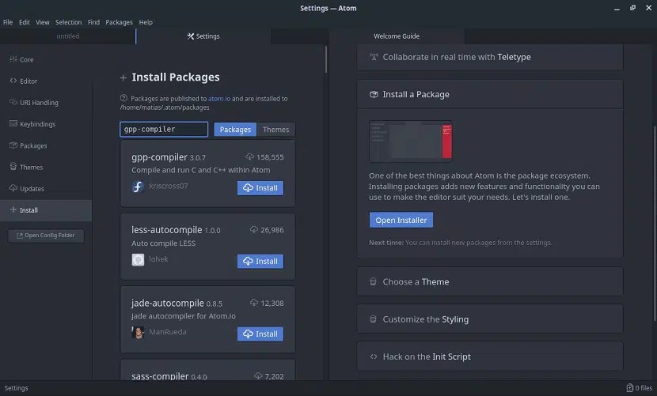Open the Find menu
The height and width of the screenshot is (396, 657).
(x=93, y=22)
